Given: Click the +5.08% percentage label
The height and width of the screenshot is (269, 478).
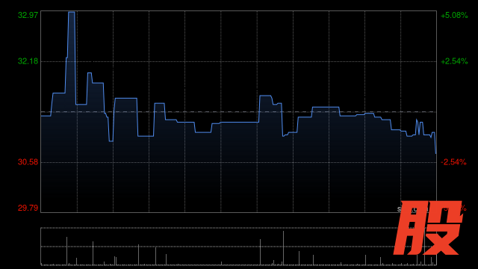Looking at the screenshot, I should [454, 15].
